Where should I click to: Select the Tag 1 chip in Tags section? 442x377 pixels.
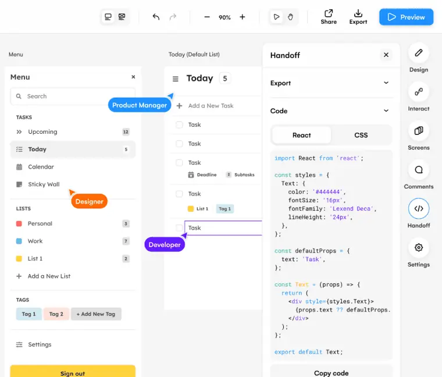click(28, 314)
